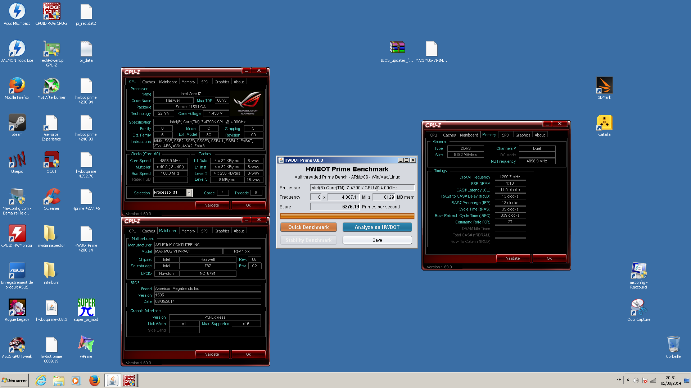Click the Processor name field in HWBOT Prime

(362, 188)
